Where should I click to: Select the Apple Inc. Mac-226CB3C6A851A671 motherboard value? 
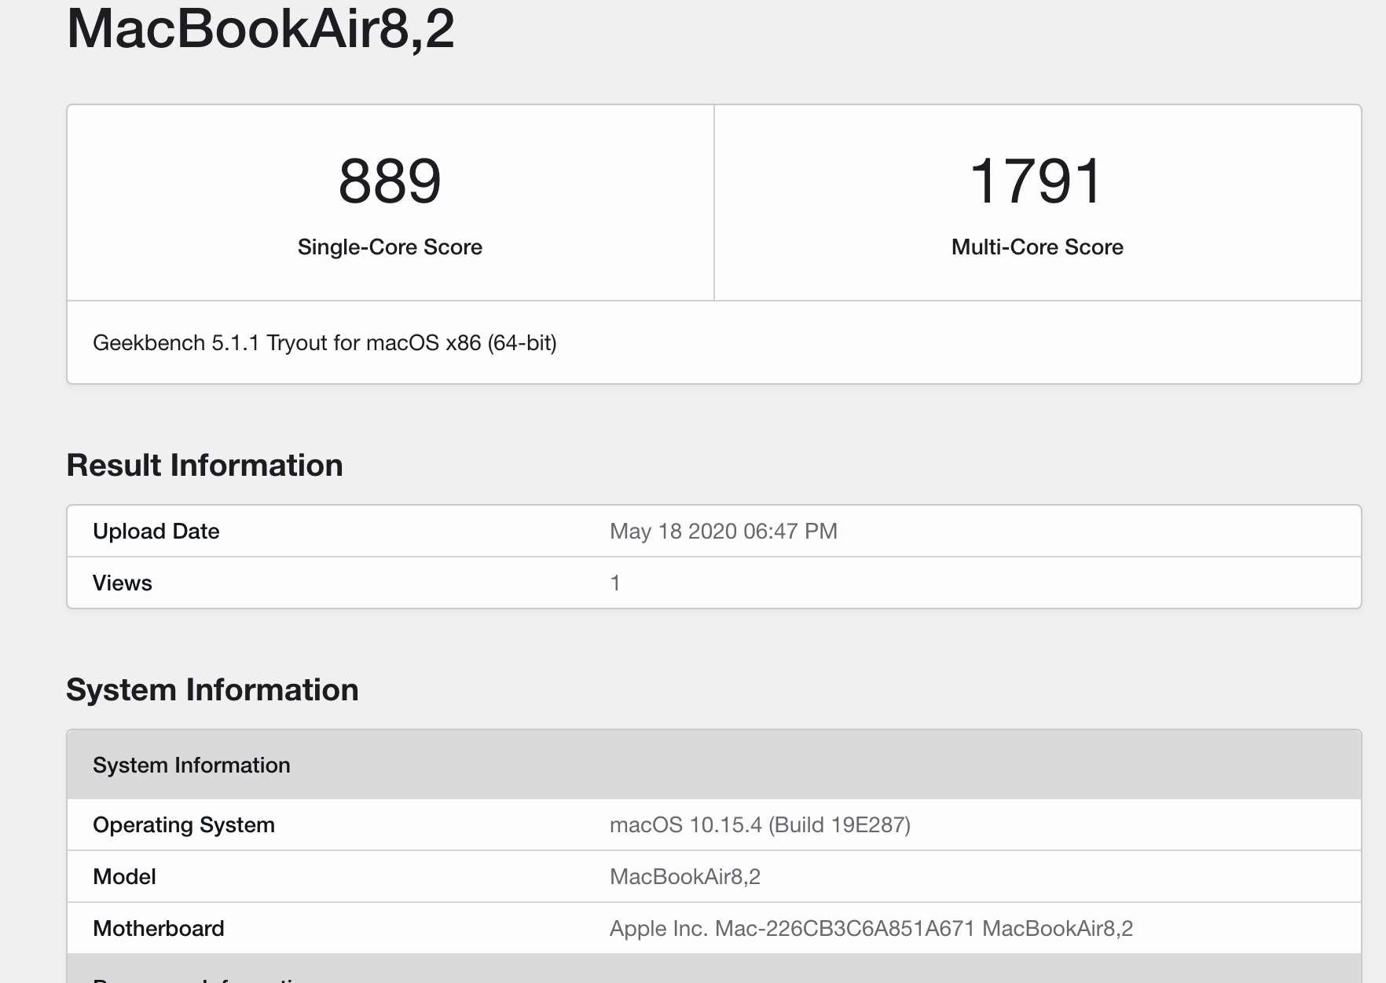871,929
